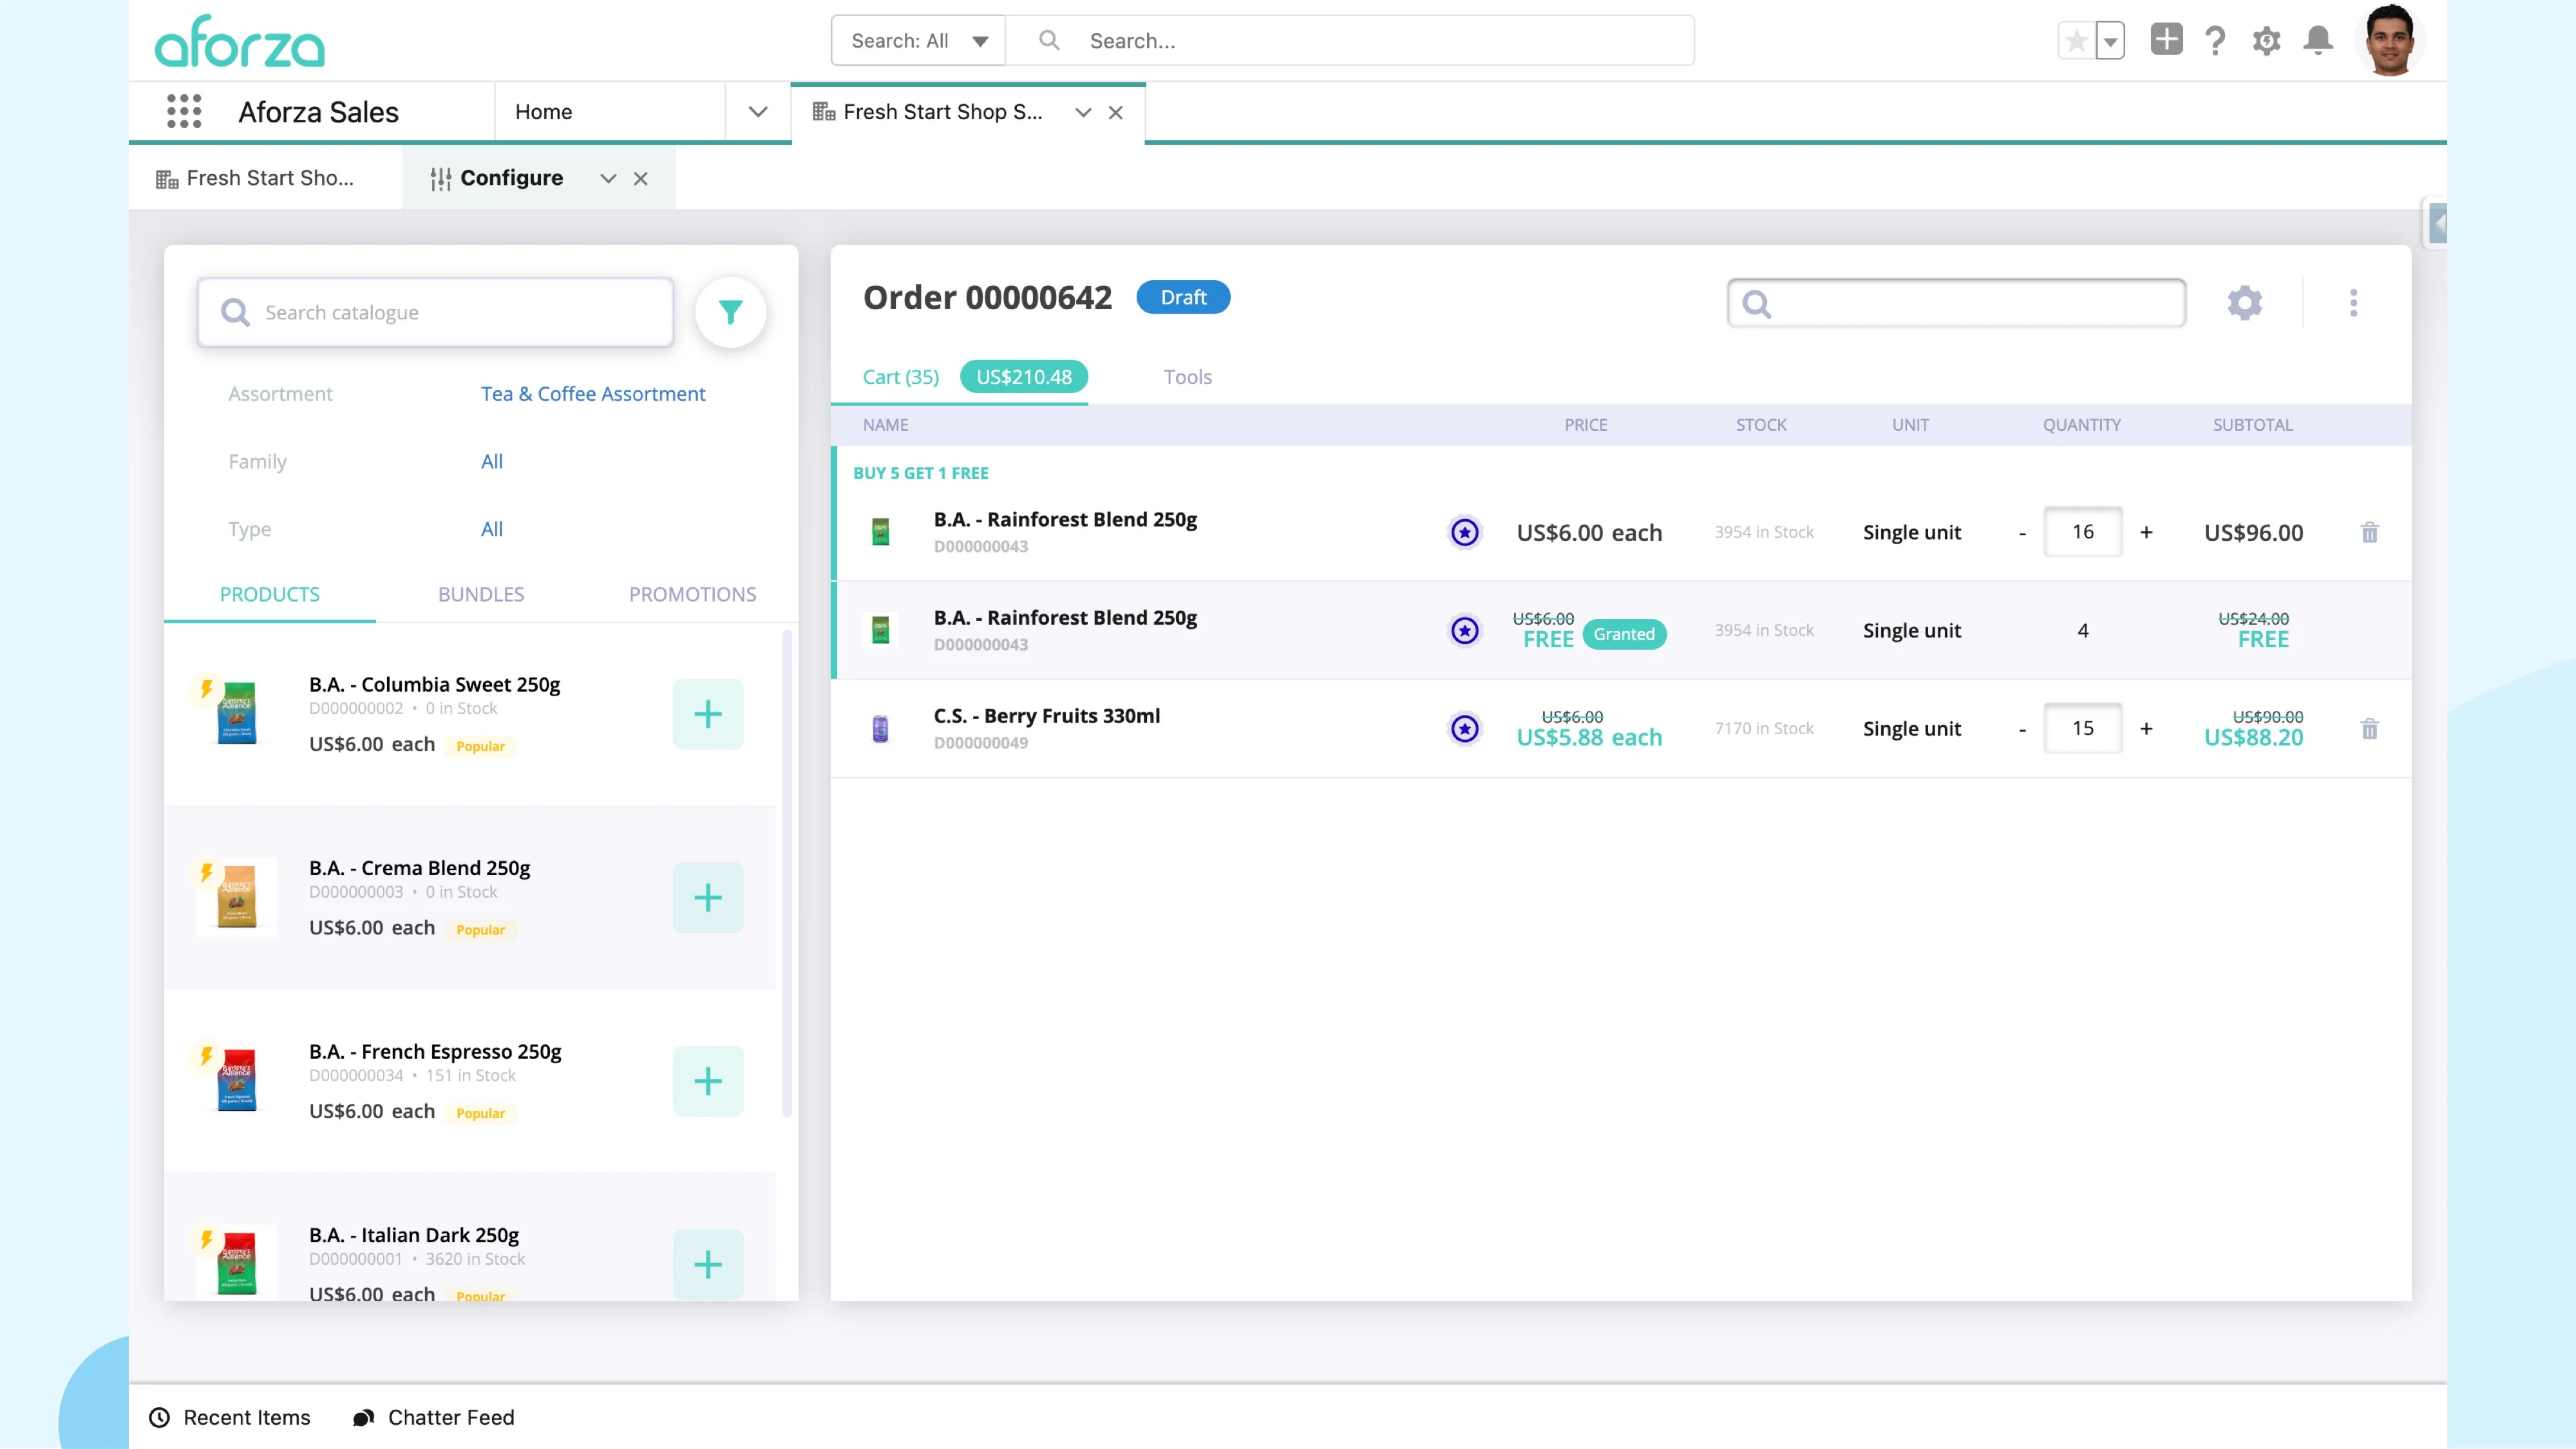This screenshot has height=1449, width=2576.
Task: Open the Crema Blend product thumbnail
Action: point(237,897)
